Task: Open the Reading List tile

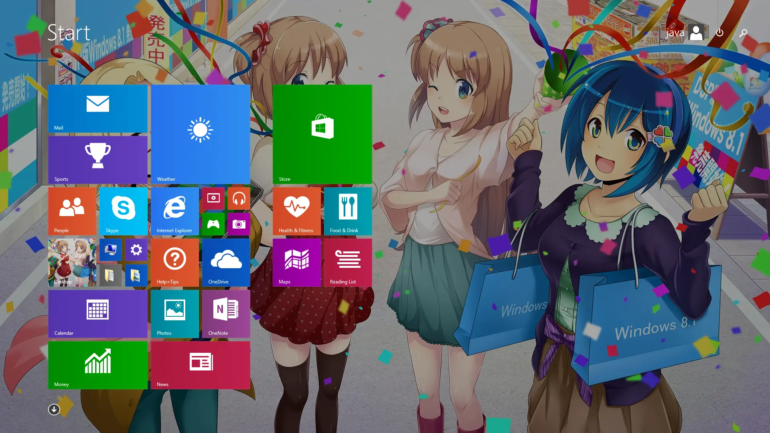Action: (x=348, y=262)
